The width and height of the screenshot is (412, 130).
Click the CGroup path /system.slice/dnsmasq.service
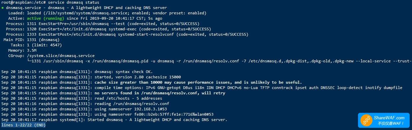tap(61, 56)
